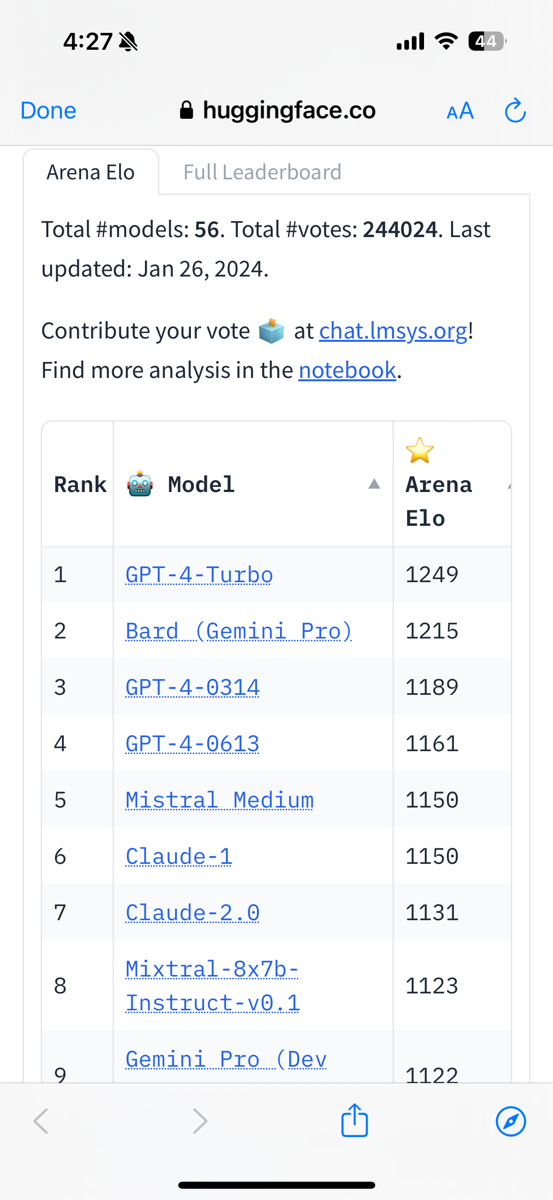Tap the reload page icon
This screenshot has height=1200, width=553.
coord(515,110)
